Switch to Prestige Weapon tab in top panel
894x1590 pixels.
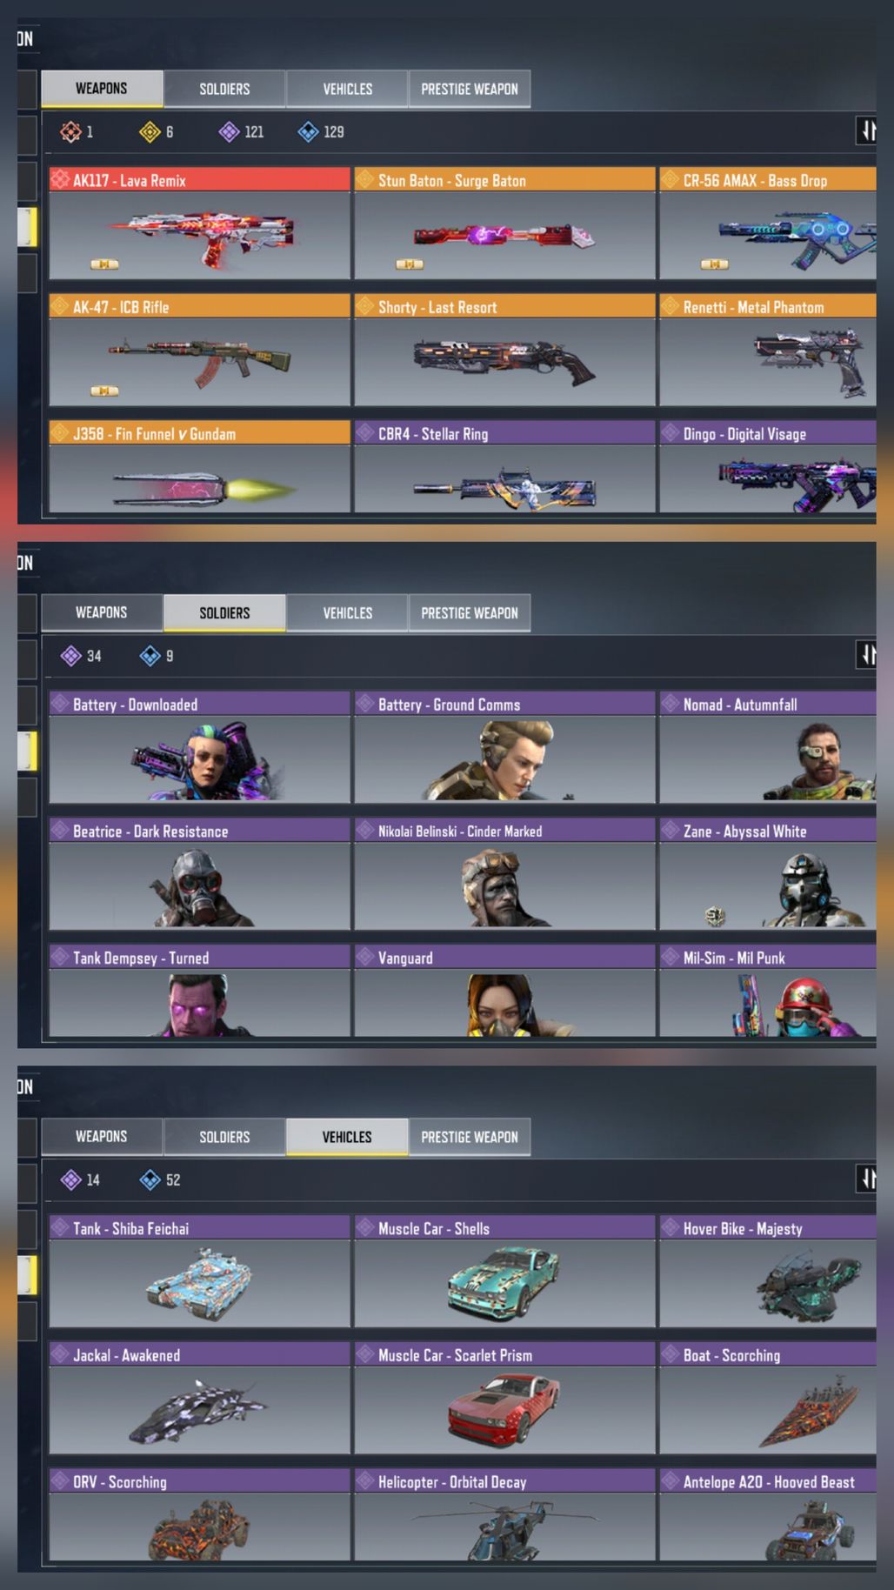[x=470, y=89]
